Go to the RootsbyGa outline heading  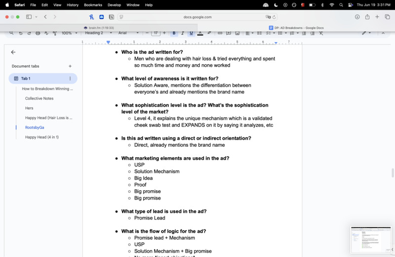[35, 128]
